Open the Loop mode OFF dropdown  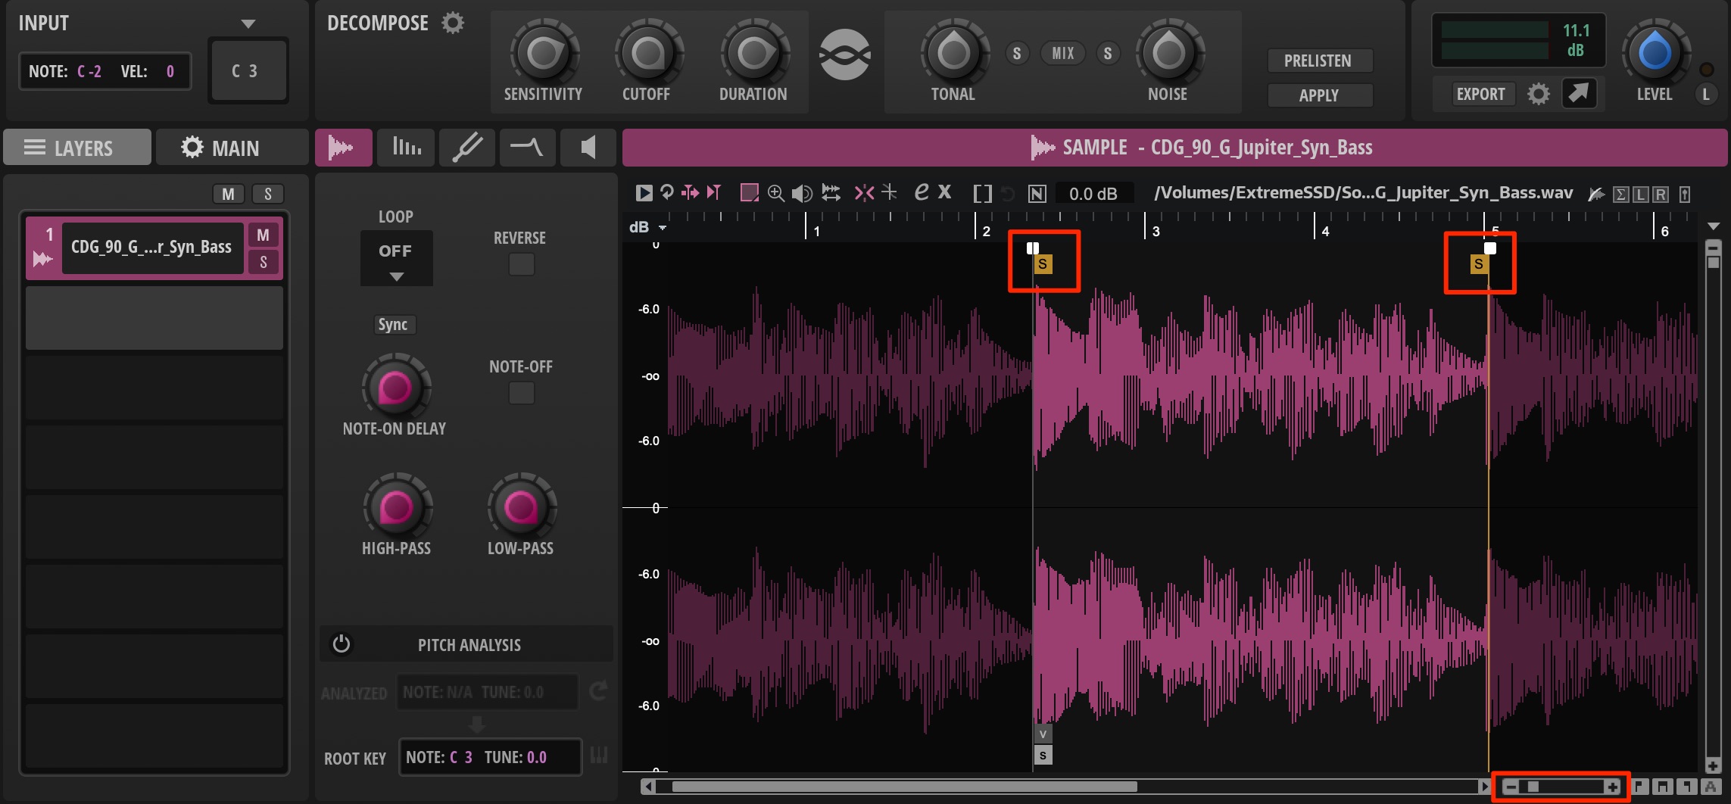pyautogui.click(x=396, y=259)
